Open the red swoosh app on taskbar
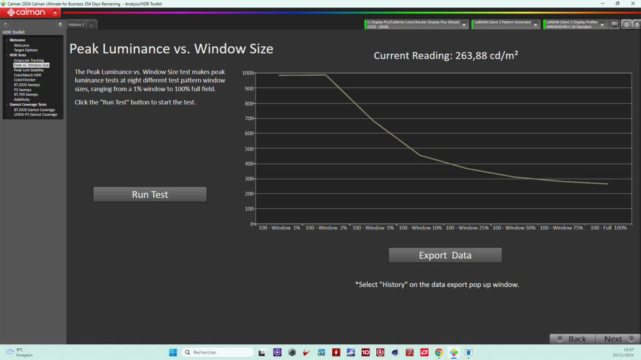 307,352
